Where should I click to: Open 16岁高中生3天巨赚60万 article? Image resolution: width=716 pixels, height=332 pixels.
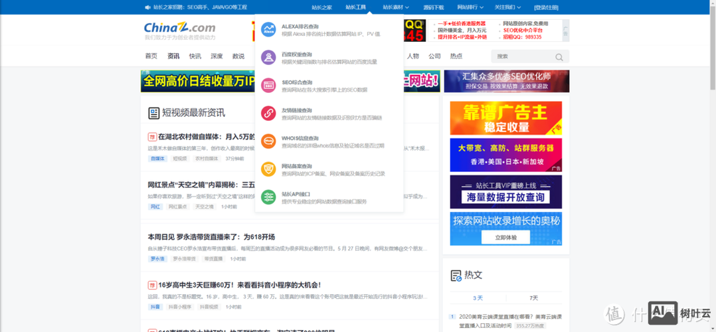click(x=240, y=285)
